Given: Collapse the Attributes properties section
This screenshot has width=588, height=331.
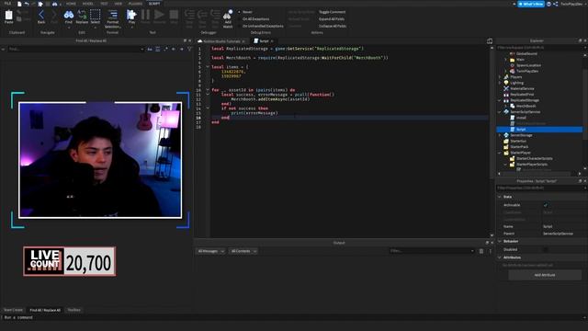Looking at the screenshot, I should (500, 257).
